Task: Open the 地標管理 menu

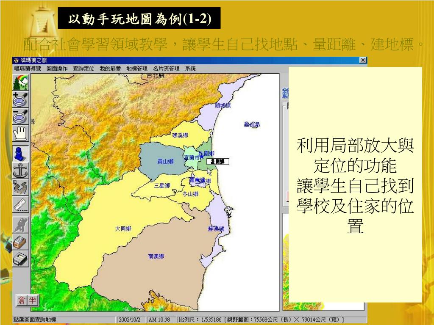Action: pos(137,69)
